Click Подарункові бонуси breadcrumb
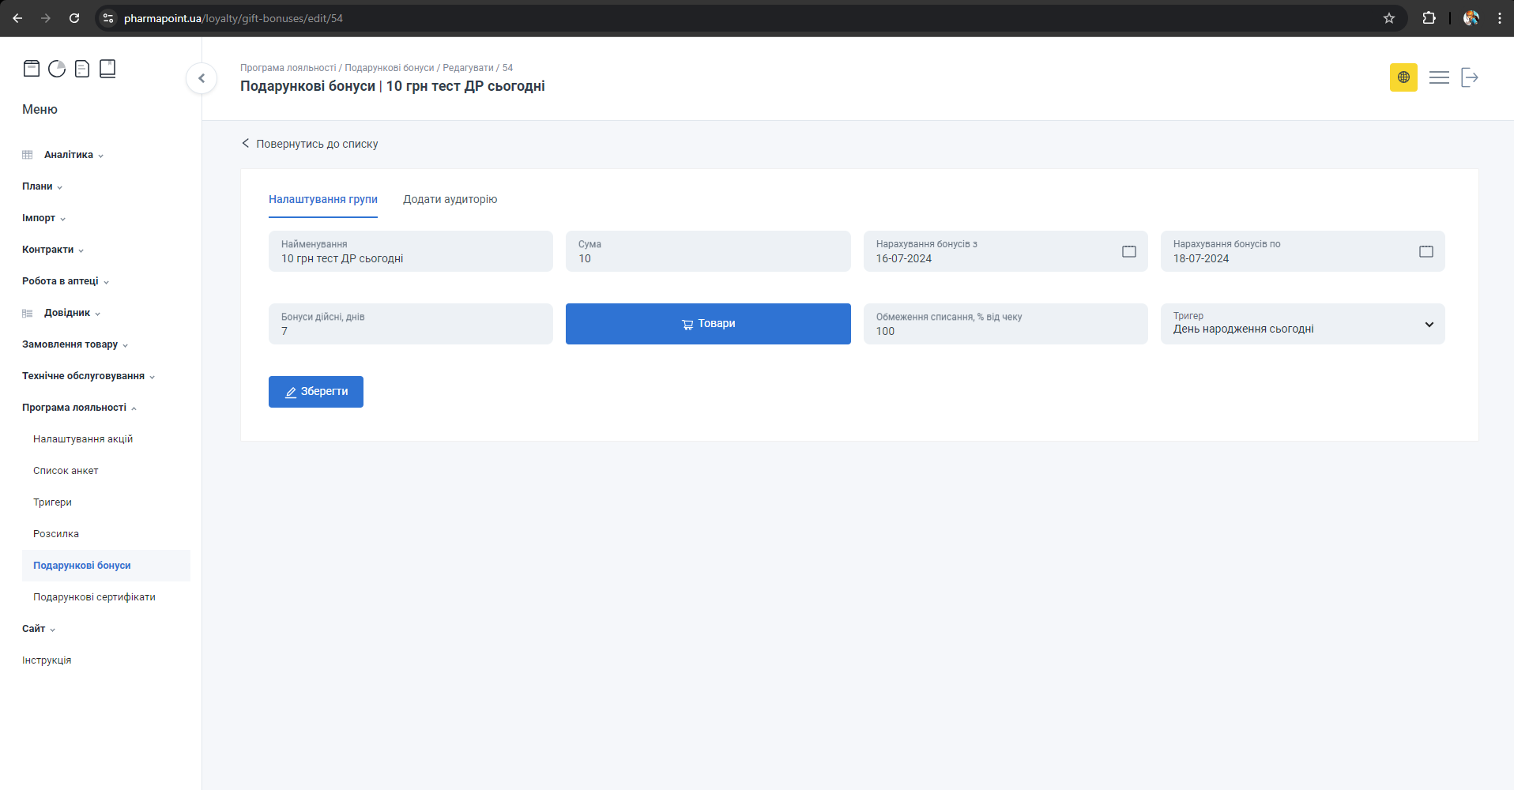Image resolution: width=1514 pixels, height=790 pixels. (x=390, y=68)
